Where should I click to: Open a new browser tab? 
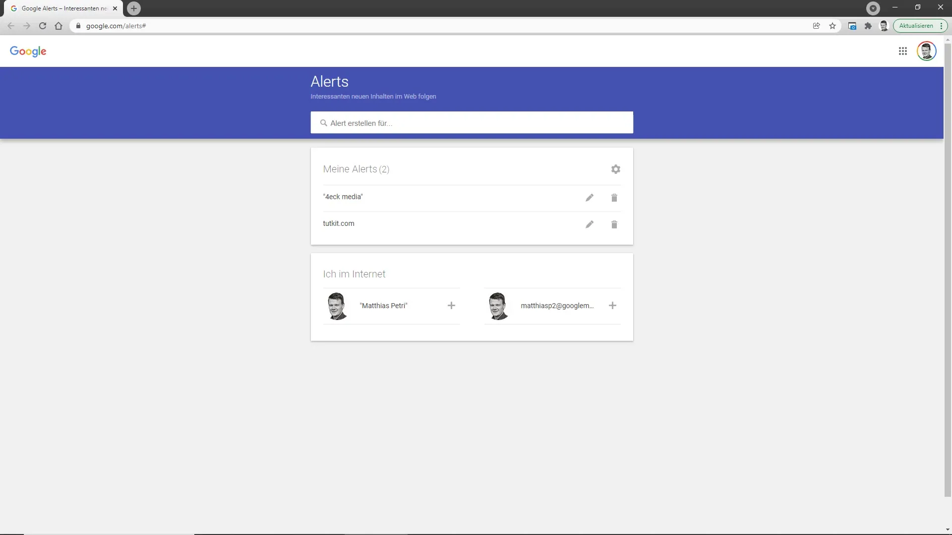pyautogui.click(x=134, y=8)
